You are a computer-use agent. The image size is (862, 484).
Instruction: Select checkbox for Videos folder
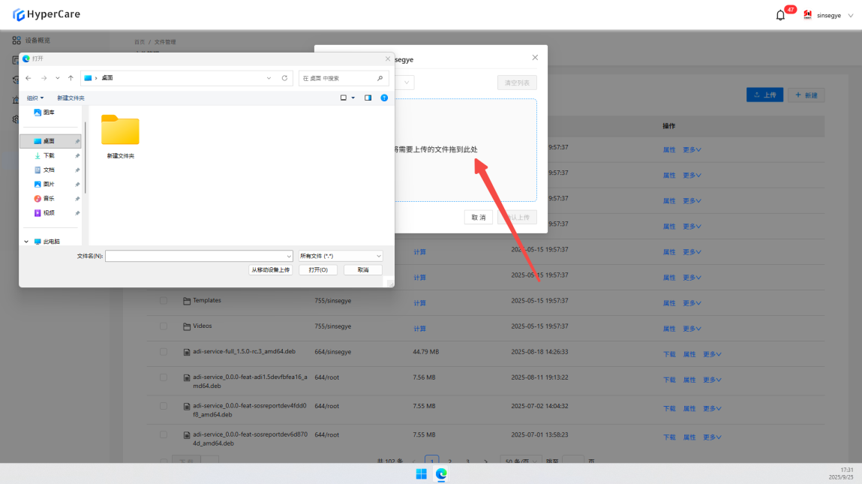[x=164, y=326]
